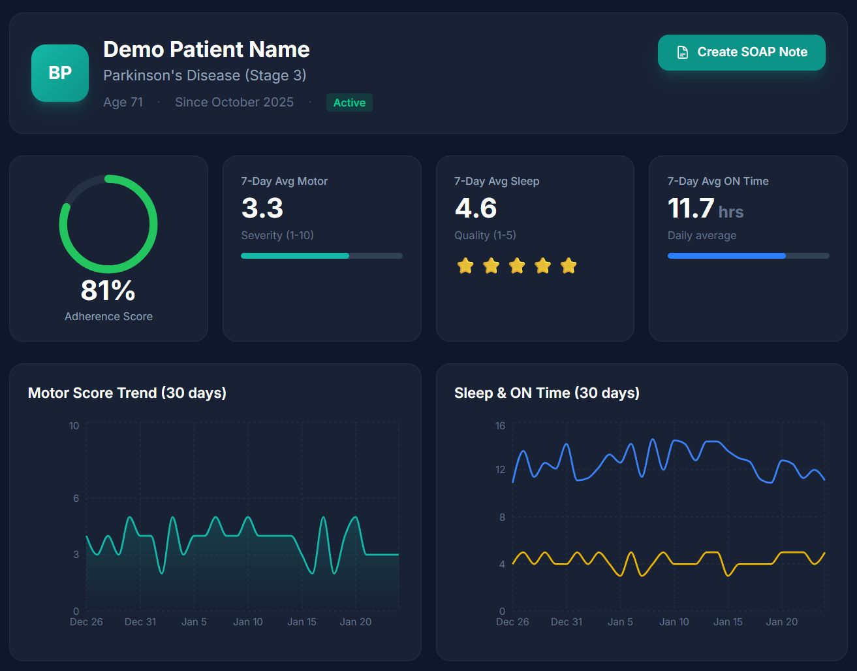
Task: Click the second sleep quality star
Action: click(x=491, y=266)
